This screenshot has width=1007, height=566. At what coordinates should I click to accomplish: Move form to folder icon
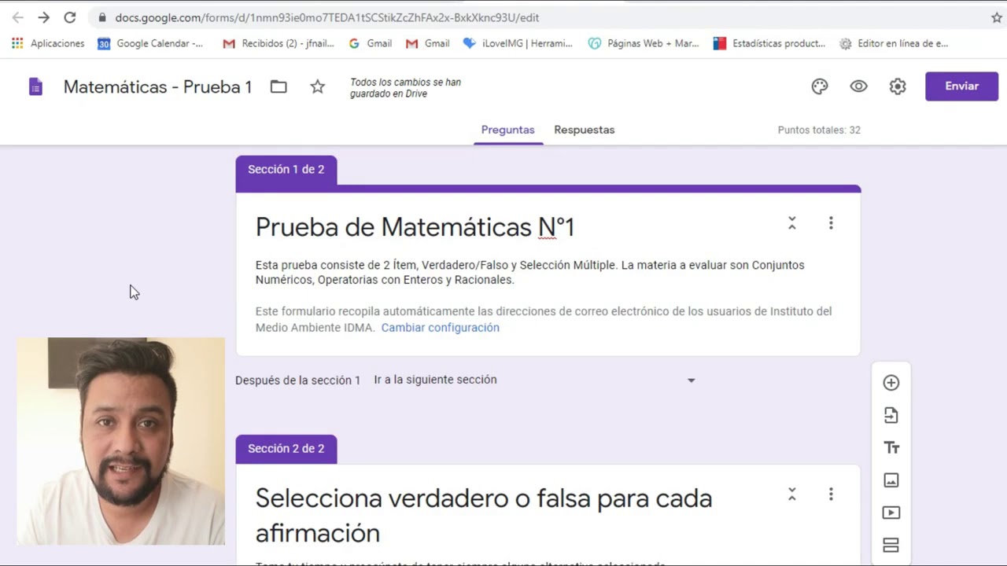278,86
